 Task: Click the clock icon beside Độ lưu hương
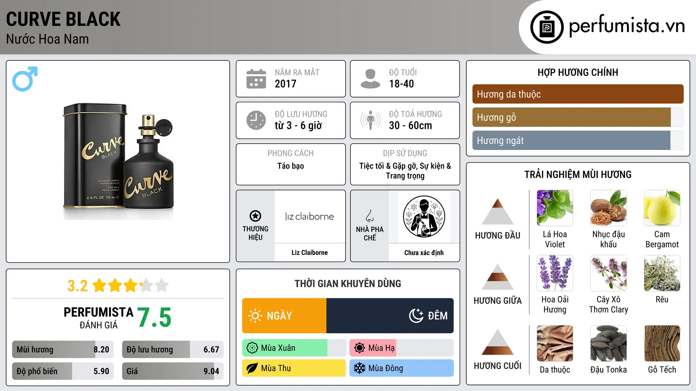tap(256, 120)
